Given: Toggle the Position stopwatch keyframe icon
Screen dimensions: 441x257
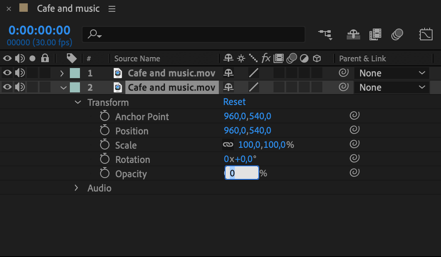Looking at the screenshot, I should (x=105, y=131).
